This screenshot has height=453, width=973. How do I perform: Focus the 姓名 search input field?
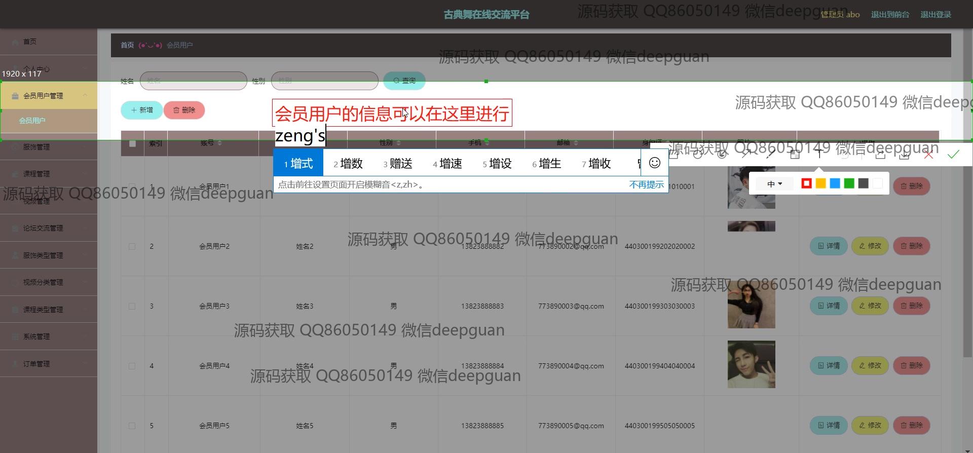coord(194,81)
